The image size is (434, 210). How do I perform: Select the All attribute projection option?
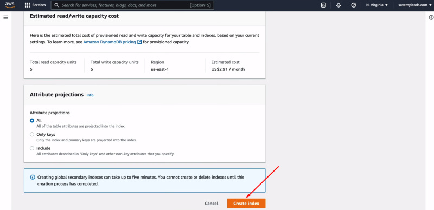32,121
